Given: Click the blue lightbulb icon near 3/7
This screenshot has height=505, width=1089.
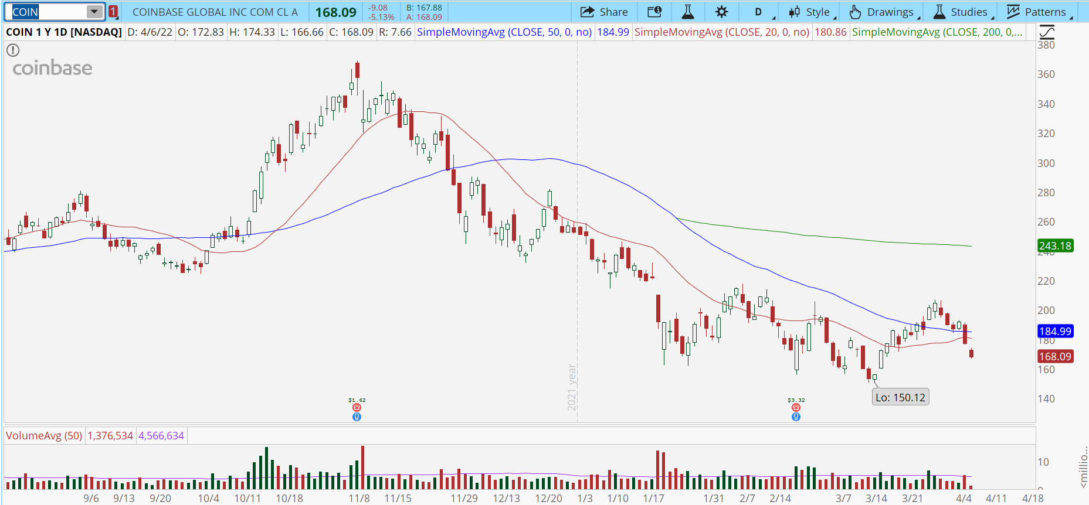Looking at the screenshot, I should [796, 417].
